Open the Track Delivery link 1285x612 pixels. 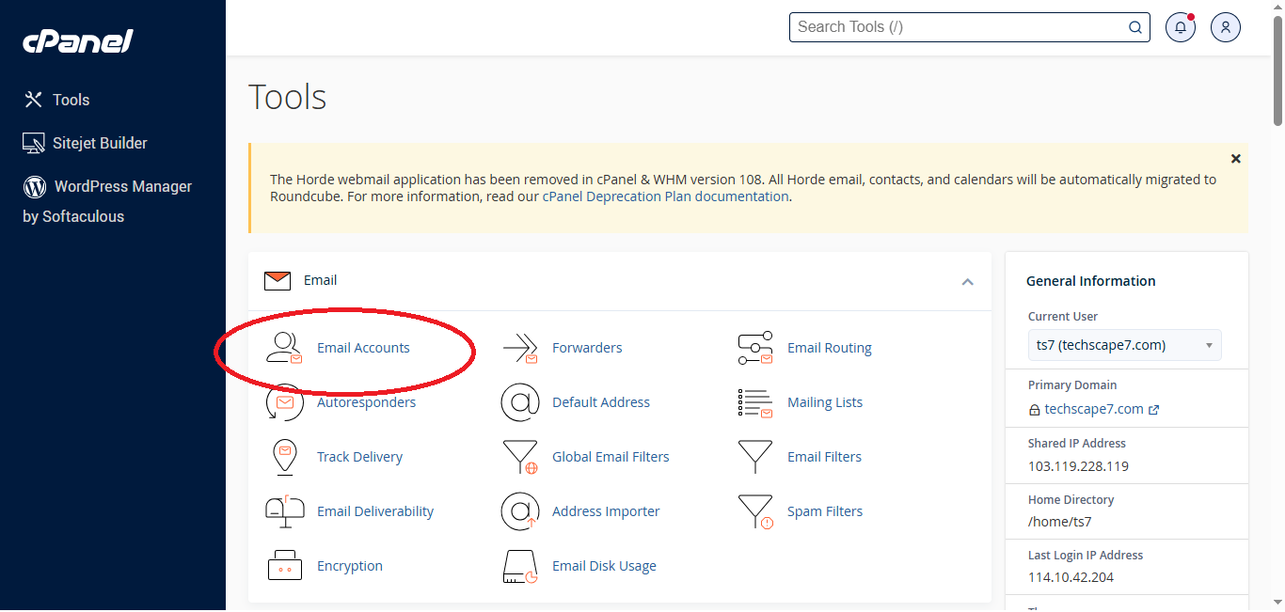pyautogui.click(x=359, y=457)
